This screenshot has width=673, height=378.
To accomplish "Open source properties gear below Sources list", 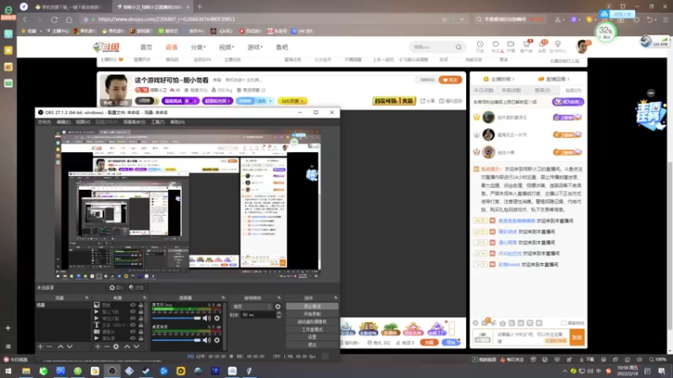I will point(116,346).
